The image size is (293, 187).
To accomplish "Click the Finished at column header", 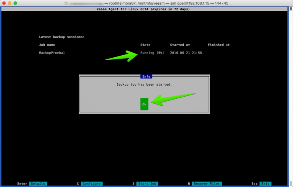I will 218,45.
